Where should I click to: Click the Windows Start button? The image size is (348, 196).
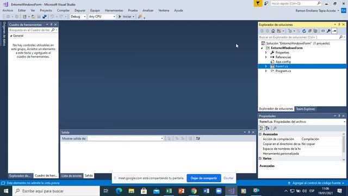(x=6, y=191)
